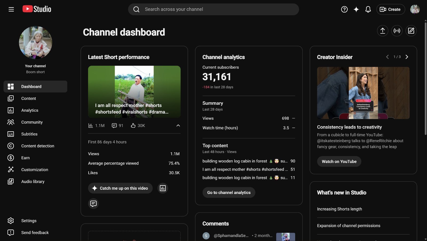Click the Watch time (hours) summary row
Screen dimensions: 427x241
(249, 128)
